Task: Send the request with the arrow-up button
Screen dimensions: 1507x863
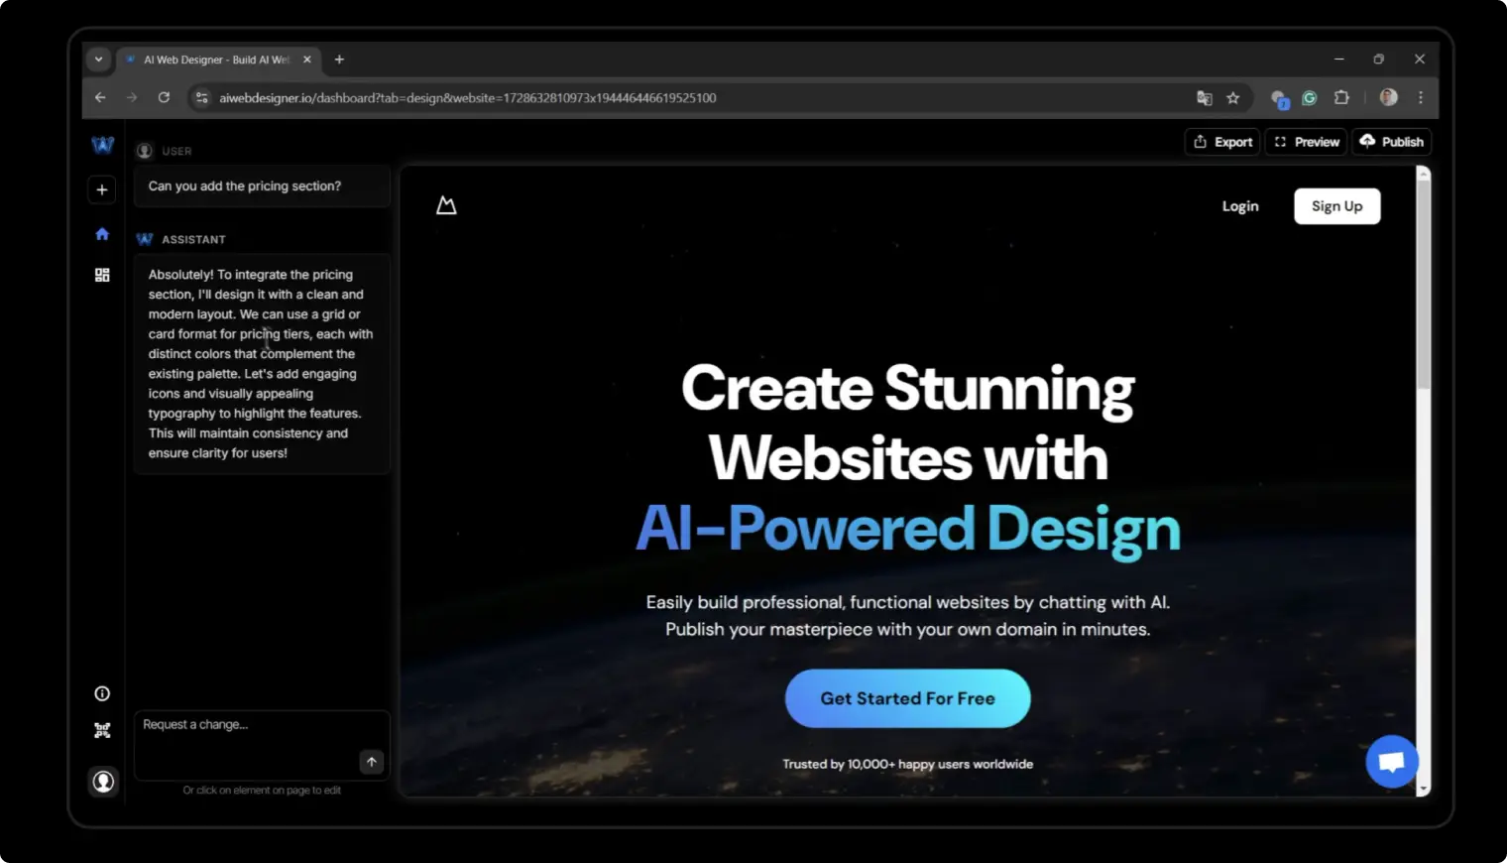Action: coord(371,762)
